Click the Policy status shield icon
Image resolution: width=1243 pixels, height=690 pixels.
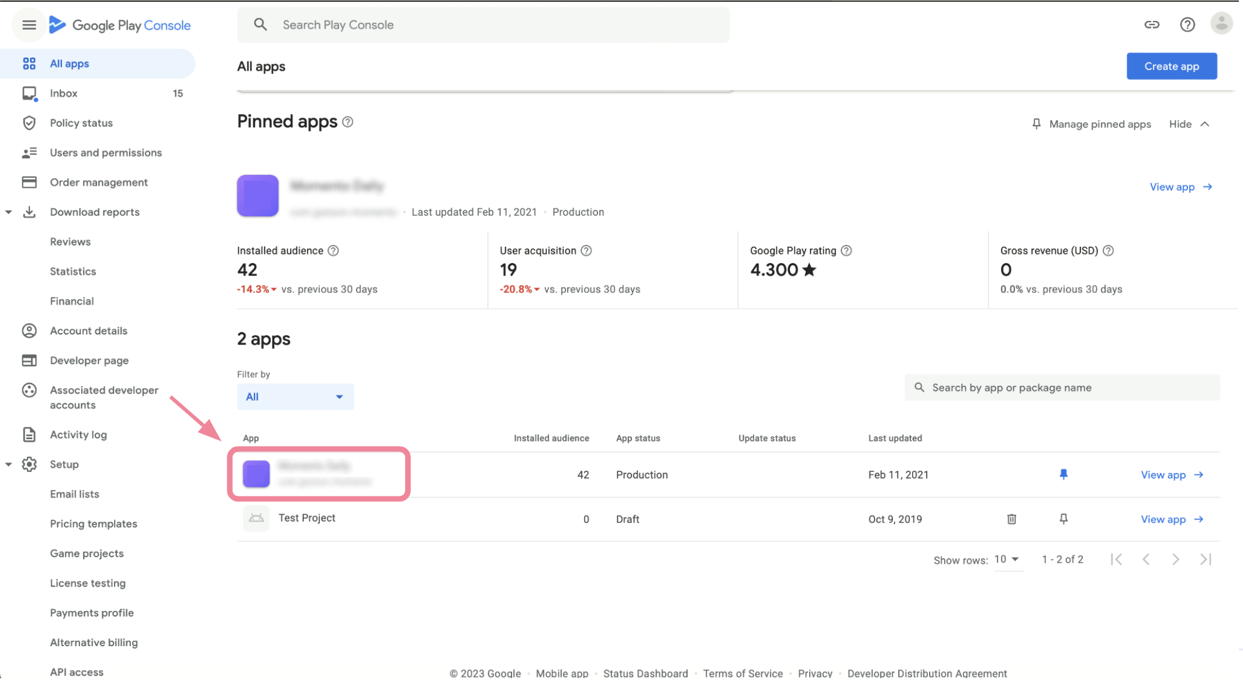coord(29,123)
